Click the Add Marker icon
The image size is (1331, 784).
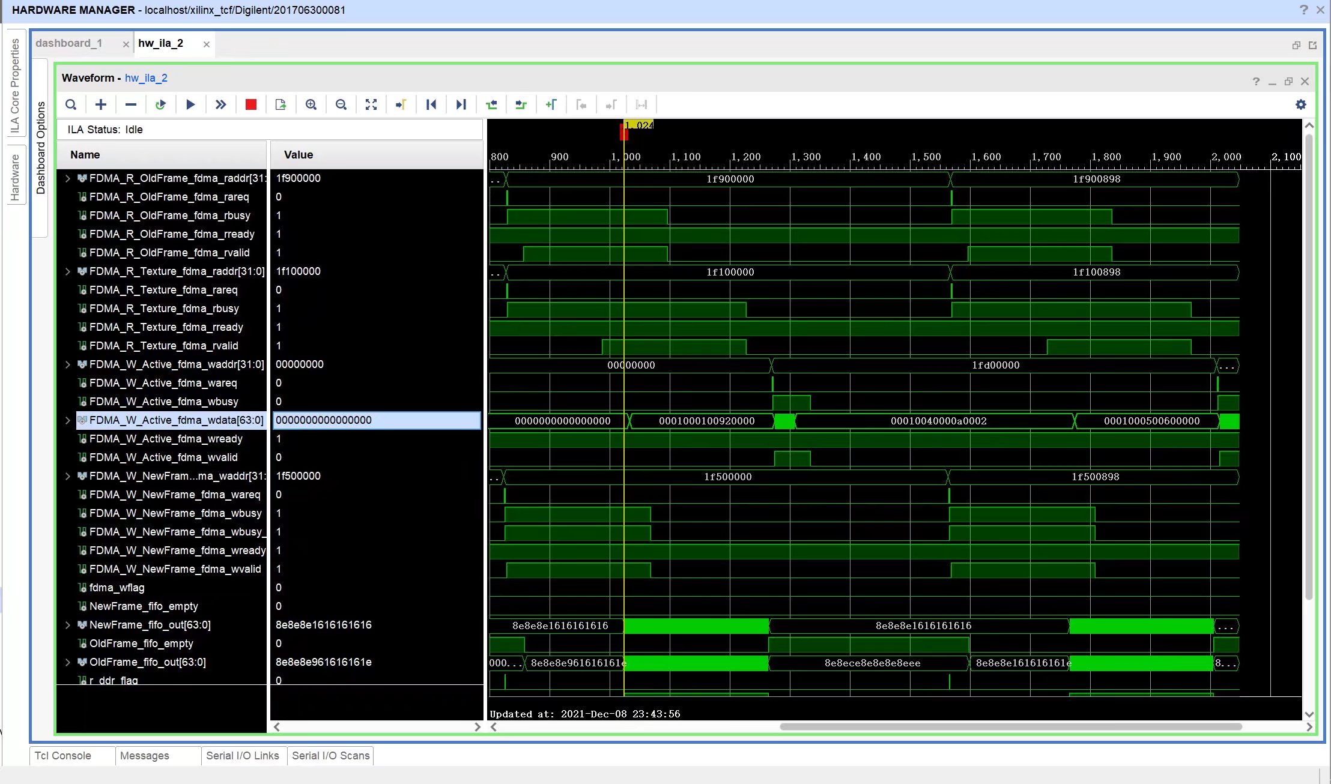click(x=551, y=104)
